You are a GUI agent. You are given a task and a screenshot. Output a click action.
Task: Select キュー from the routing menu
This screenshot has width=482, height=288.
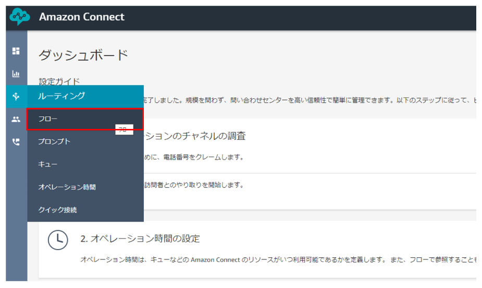click(85, 164)
